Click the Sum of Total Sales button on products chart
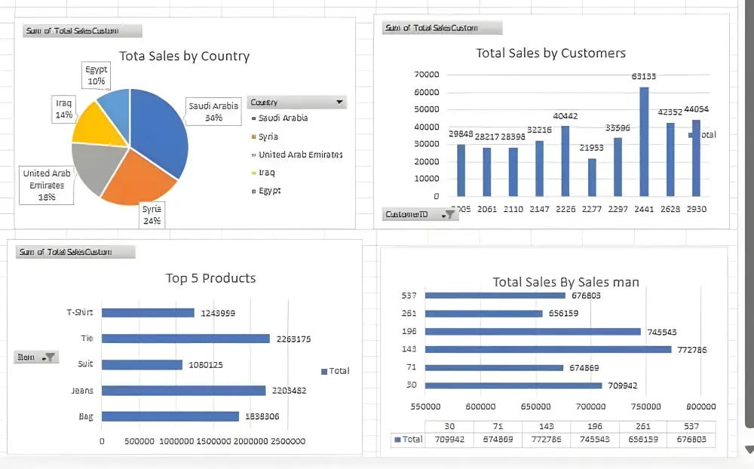754x469 pixels. click(75, 252)
